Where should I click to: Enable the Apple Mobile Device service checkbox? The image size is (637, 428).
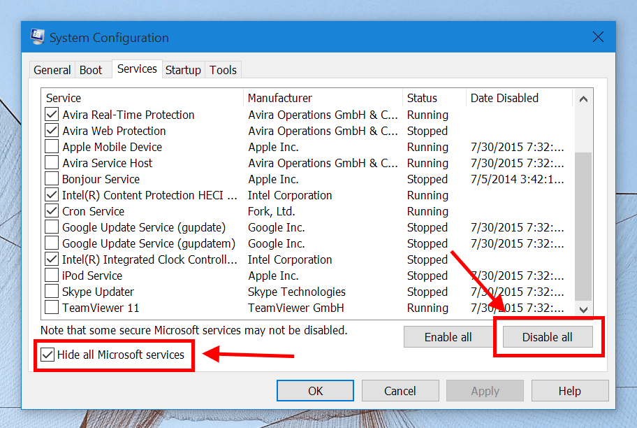(x=52, y=146)
